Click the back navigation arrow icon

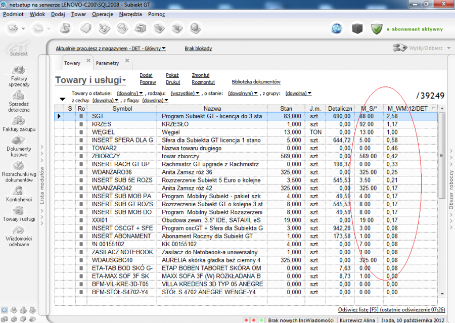point(13,28)
